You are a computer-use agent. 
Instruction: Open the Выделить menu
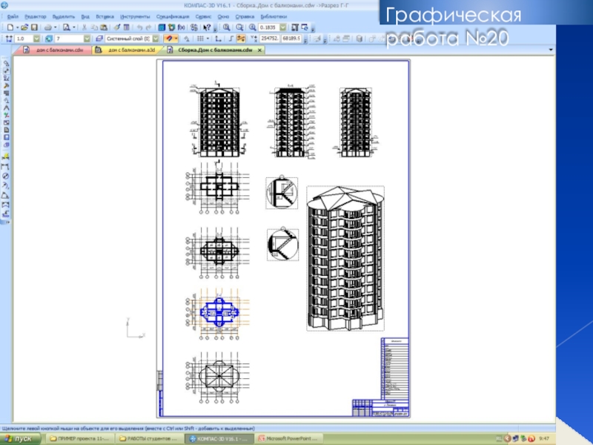(64, 16)
